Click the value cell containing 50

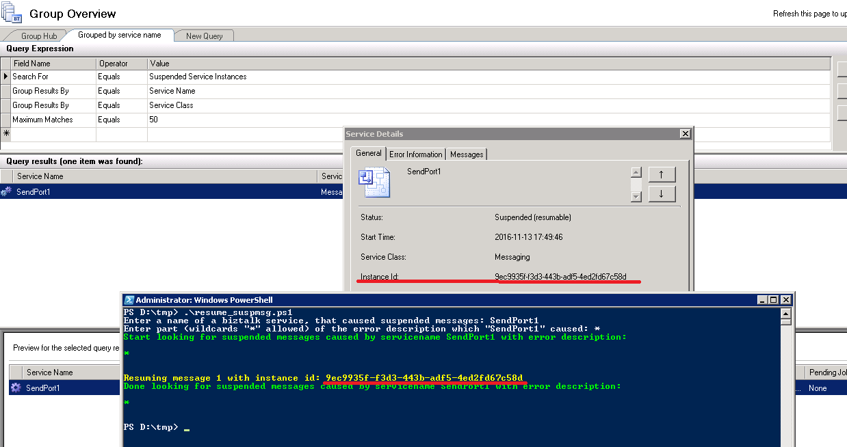489,120
